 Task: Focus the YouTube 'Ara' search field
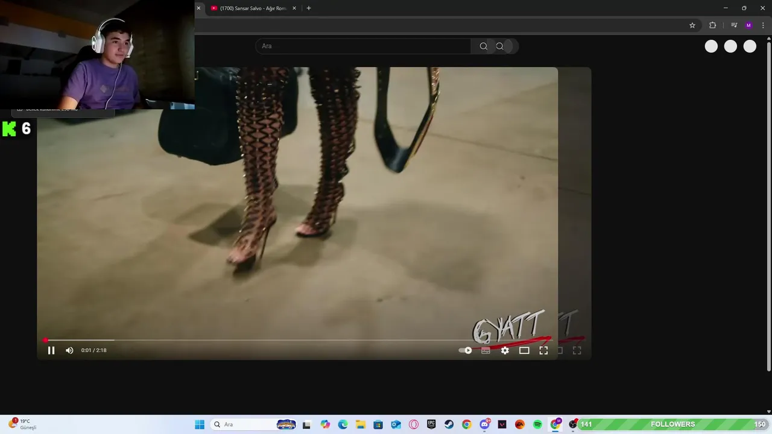363,46
